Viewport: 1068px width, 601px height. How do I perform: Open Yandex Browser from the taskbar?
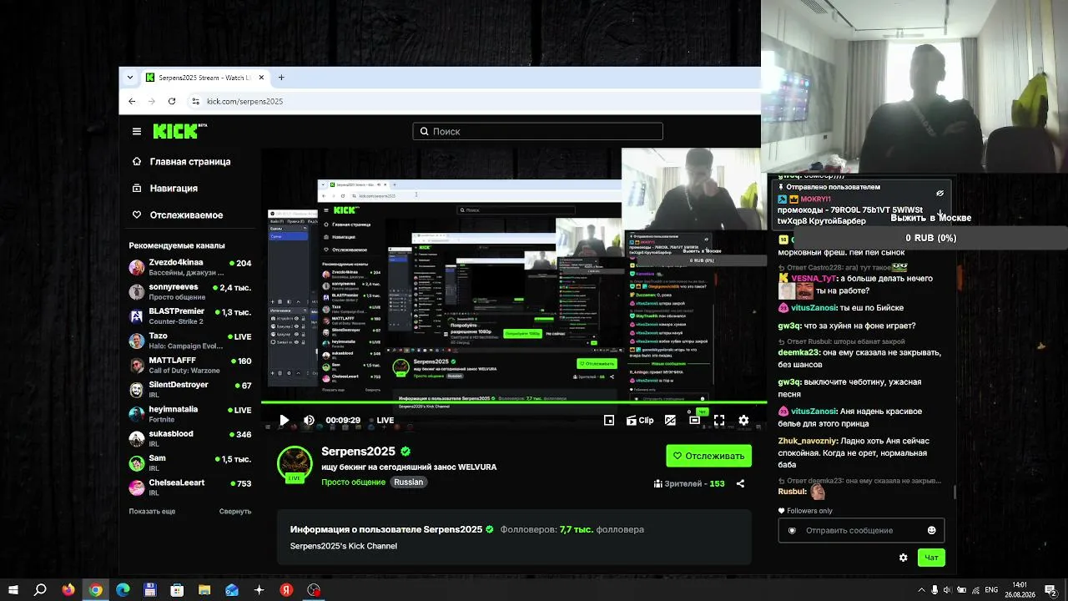pos(286,590)
